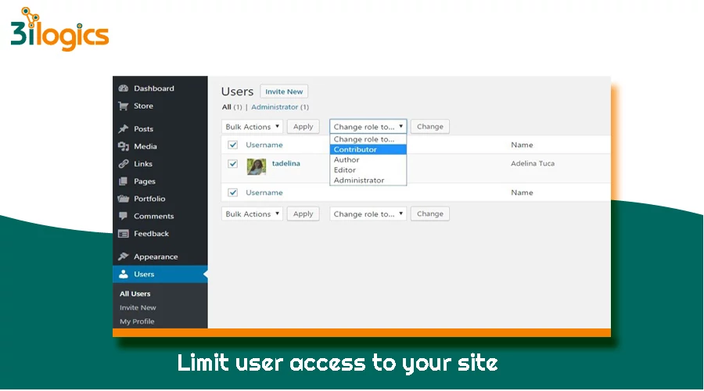The image size is (704, 391).
Task: Uncheck the checkbox next to tadelina
Action: [x=232, y=163]
